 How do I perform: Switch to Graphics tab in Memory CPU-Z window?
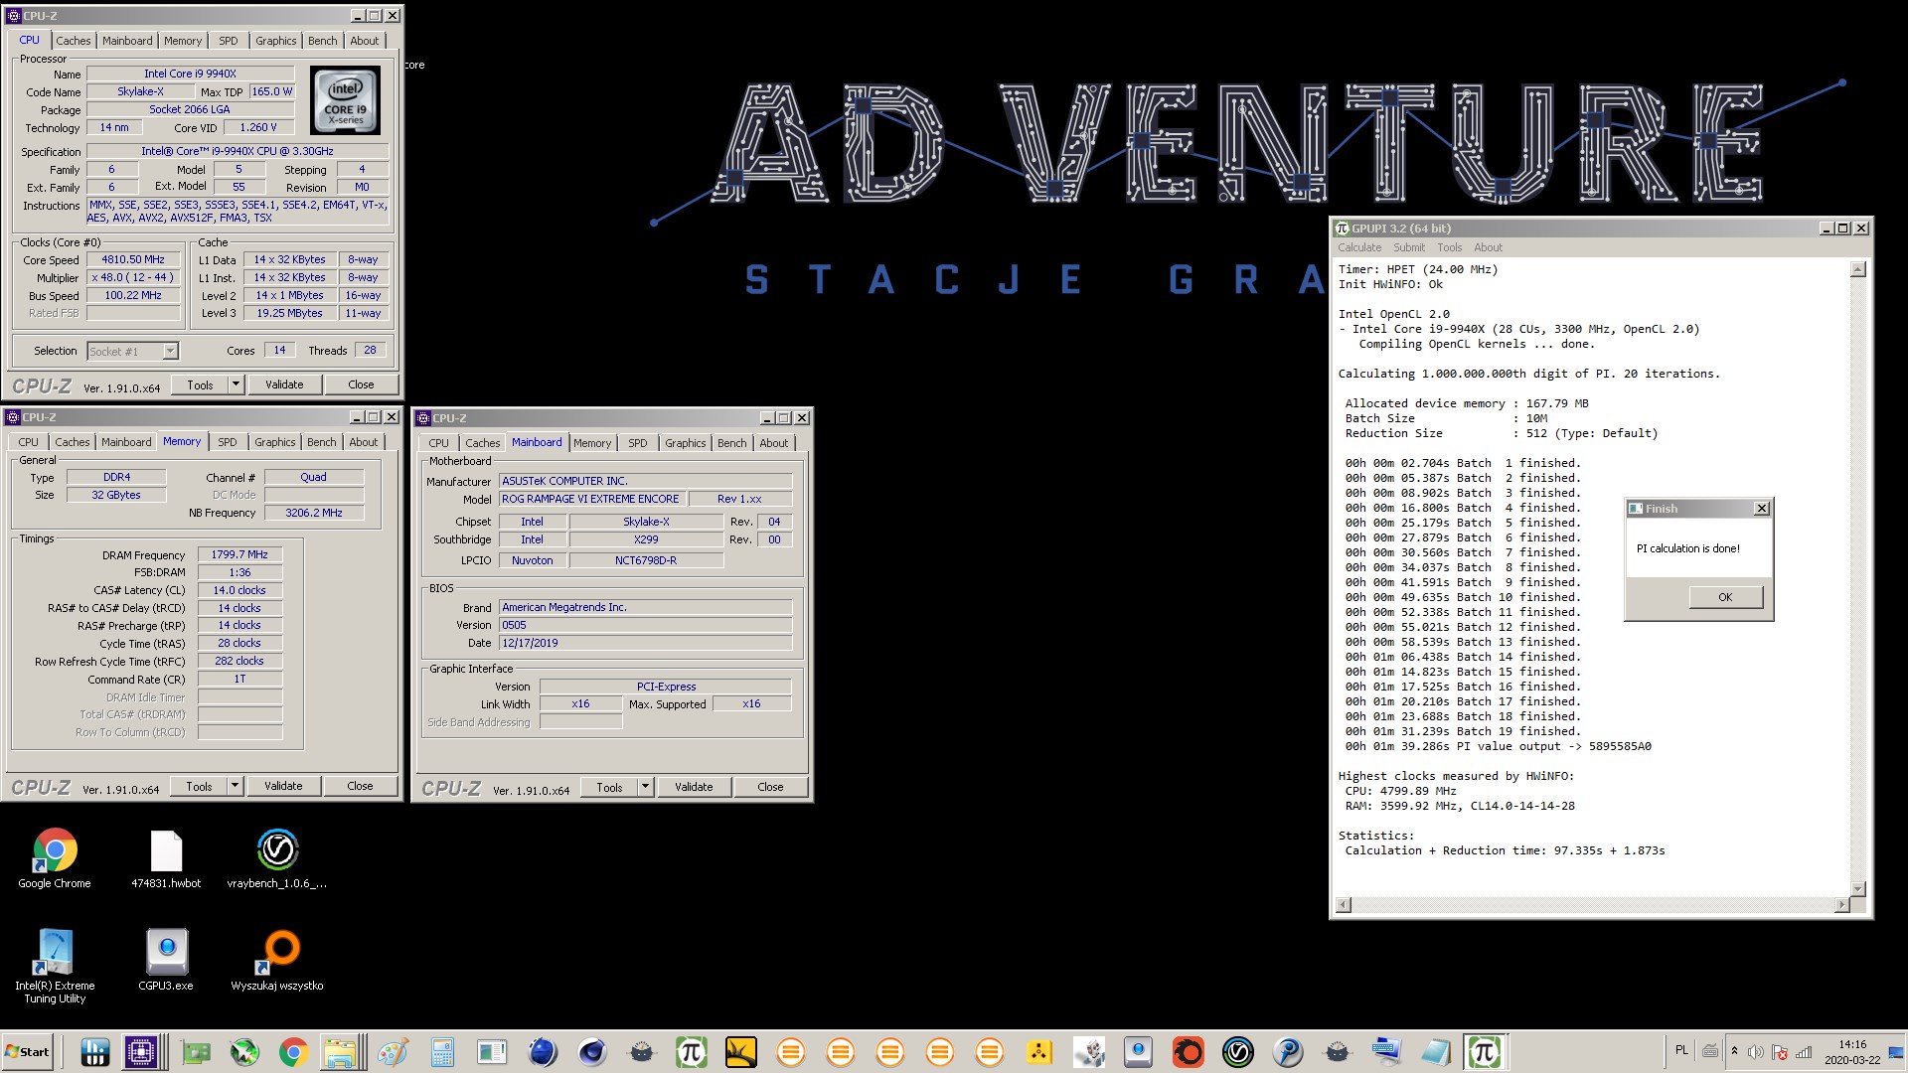click(275, 442)
